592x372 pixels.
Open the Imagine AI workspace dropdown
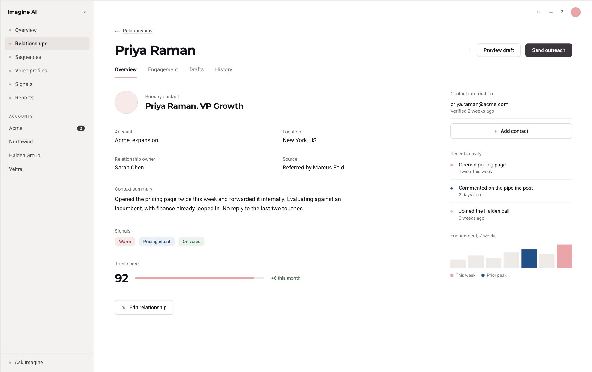[x=85, y=12]
